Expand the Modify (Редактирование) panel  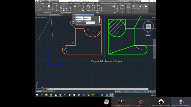click(66, 12)
